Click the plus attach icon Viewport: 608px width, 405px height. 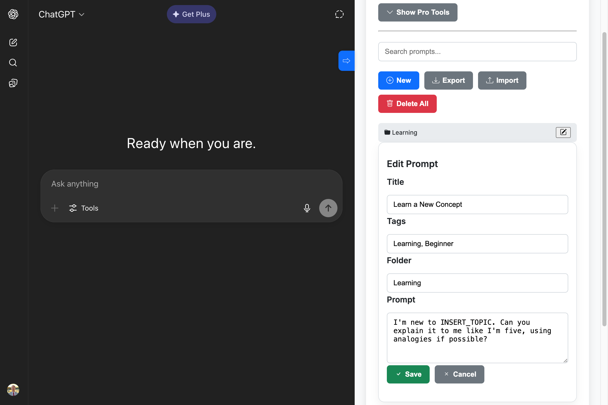(55, 208)
